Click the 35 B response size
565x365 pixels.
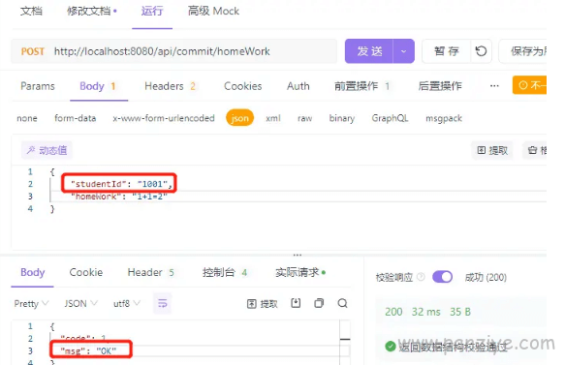click(x=460, y=312)
